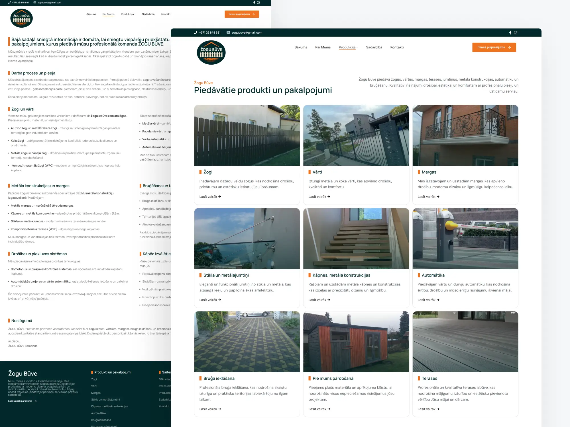Click the wooden fence photo above Žogi

tap(247, 136)
